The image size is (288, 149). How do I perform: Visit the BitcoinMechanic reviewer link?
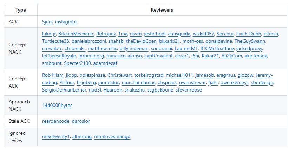tap(76, 34)
